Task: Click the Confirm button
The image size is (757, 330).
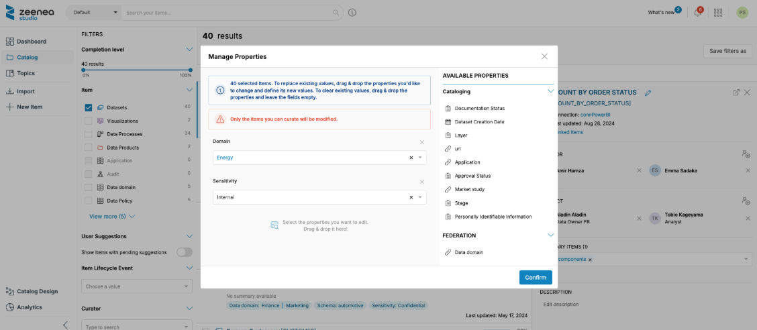Action: (x=535, y=277)
